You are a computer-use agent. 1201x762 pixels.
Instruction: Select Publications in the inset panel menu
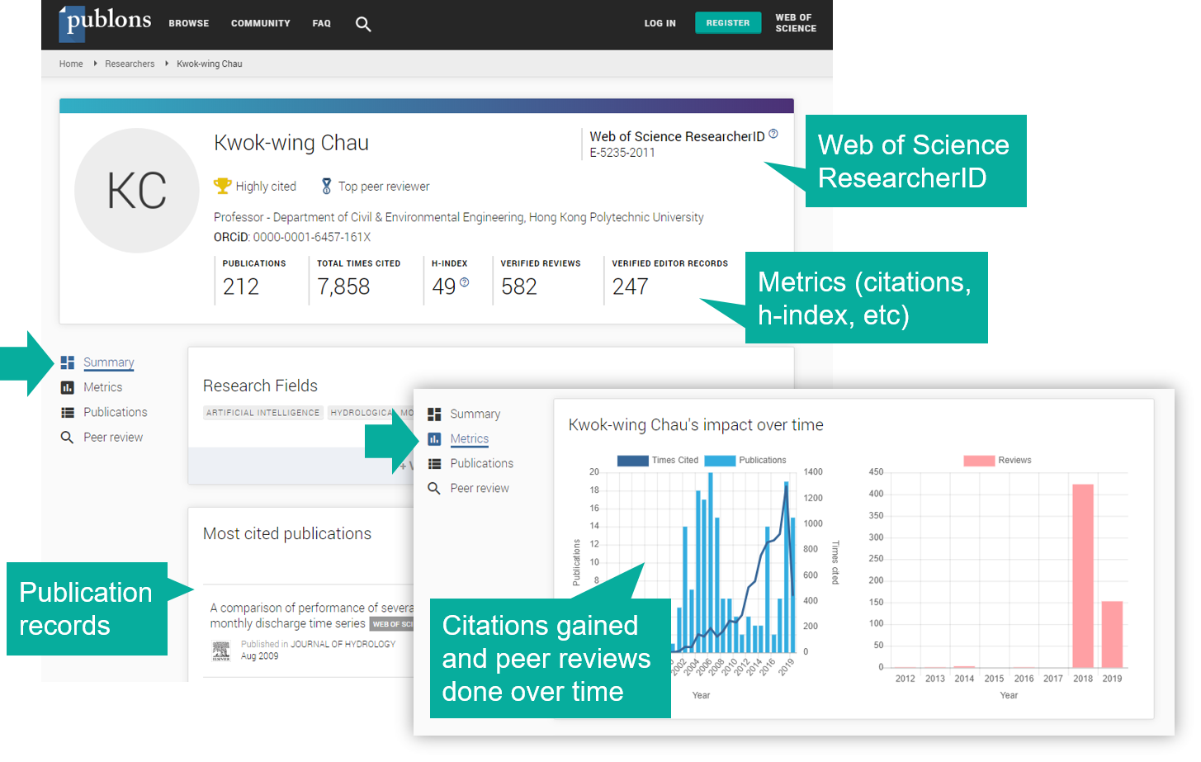(x=482, y=463)
